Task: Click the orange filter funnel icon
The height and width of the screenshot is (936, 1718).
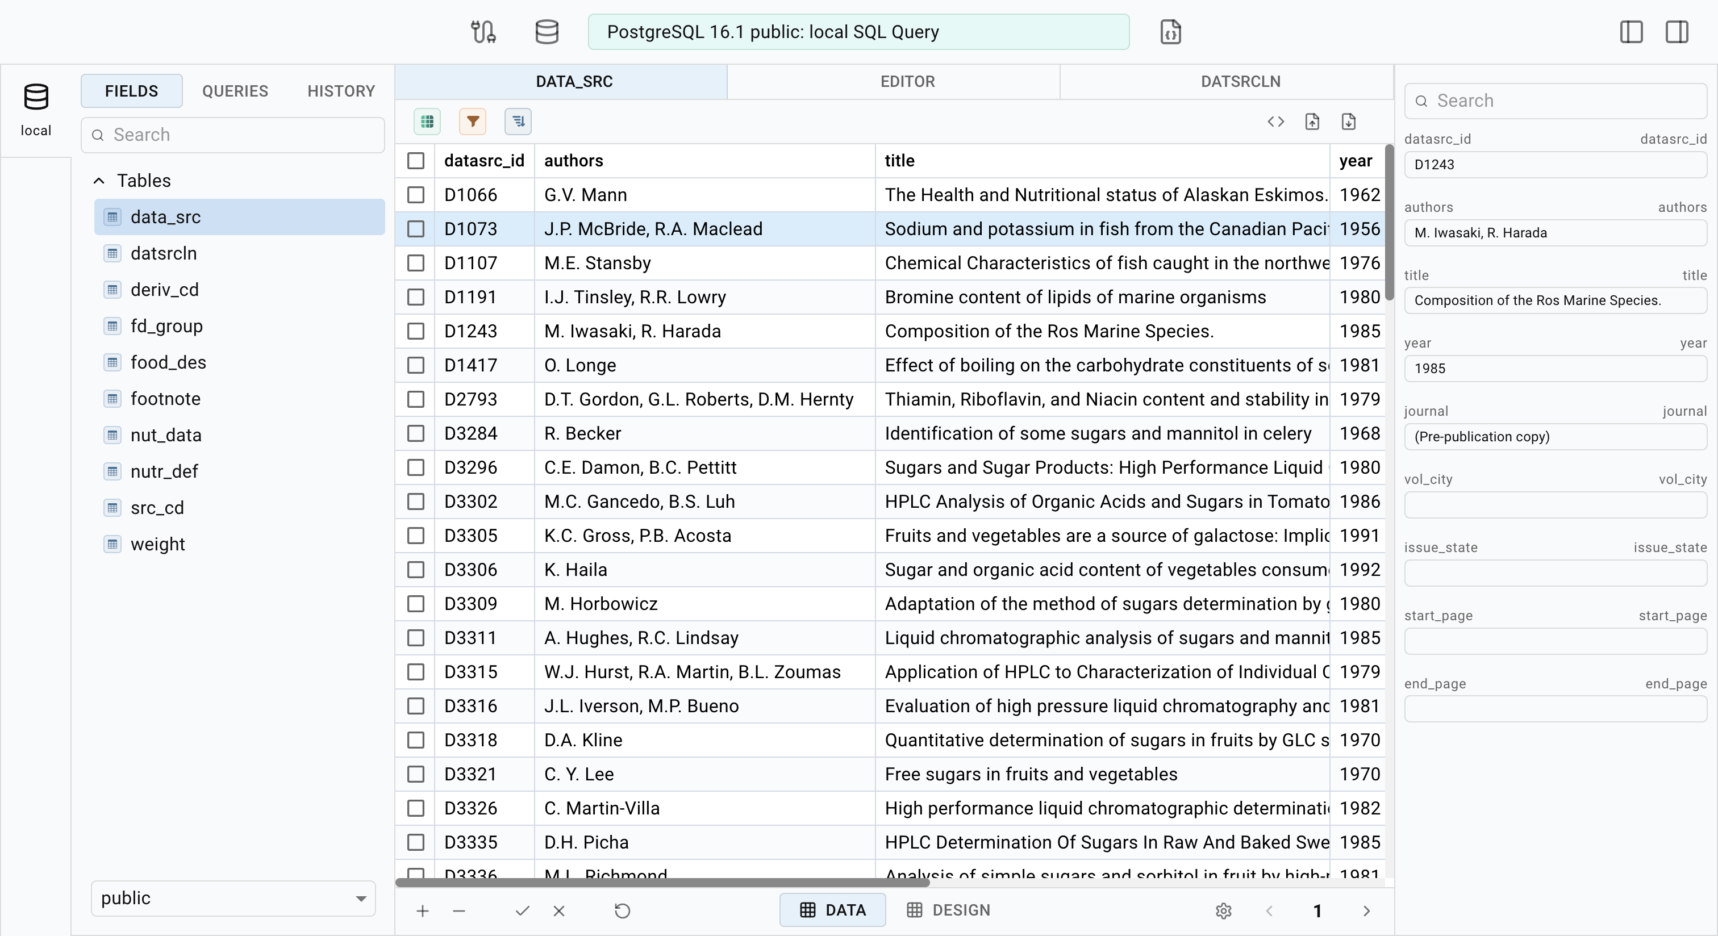Action: [472, 122]
